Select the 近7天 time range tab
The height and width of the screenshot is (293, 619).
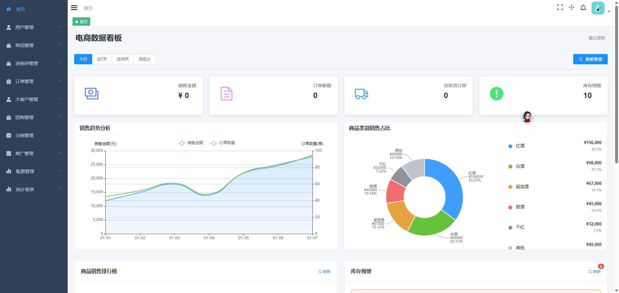pyautogui.click(x=102, y=59)
